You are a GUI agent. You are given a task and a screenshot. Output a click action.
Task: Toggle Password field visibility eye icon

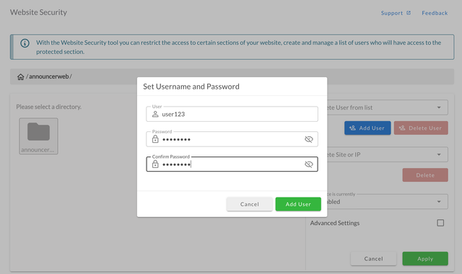pos(308,139)
